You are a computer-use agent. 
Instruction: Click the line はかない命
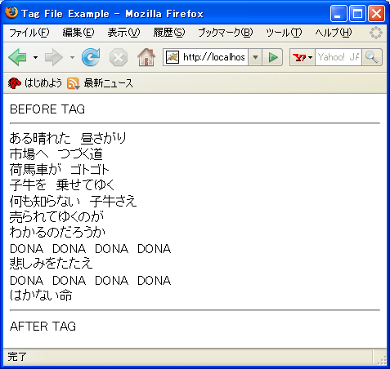pos(41,296)
